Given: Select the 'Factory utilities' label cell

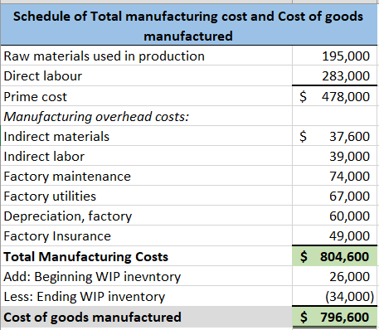Looking at the screenshot, I should point(147,196).
